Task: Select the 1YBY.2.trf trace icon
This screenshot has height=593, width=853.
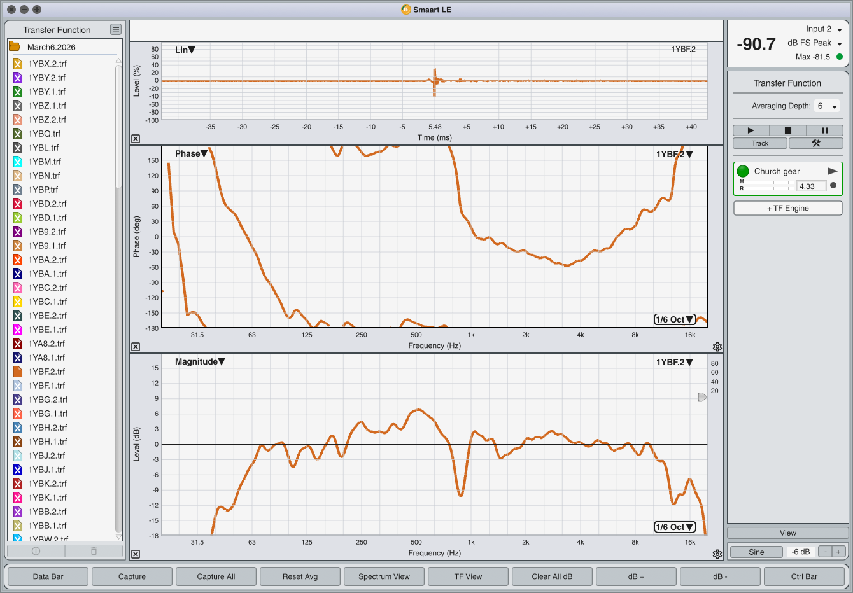Action: coord(18,78)
